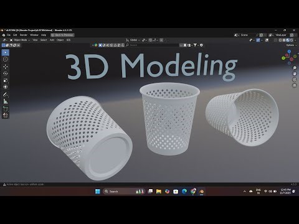The width and height of the screenshot is (299, 224).
Task: Toggle proportional editing
Action: point(161,40)
